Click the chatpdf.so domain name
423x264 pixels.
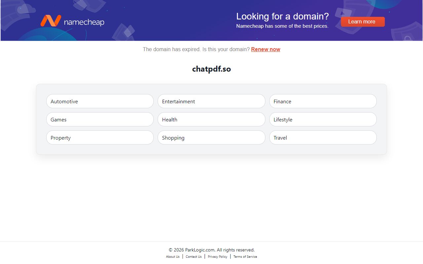[x=211, y=69]
